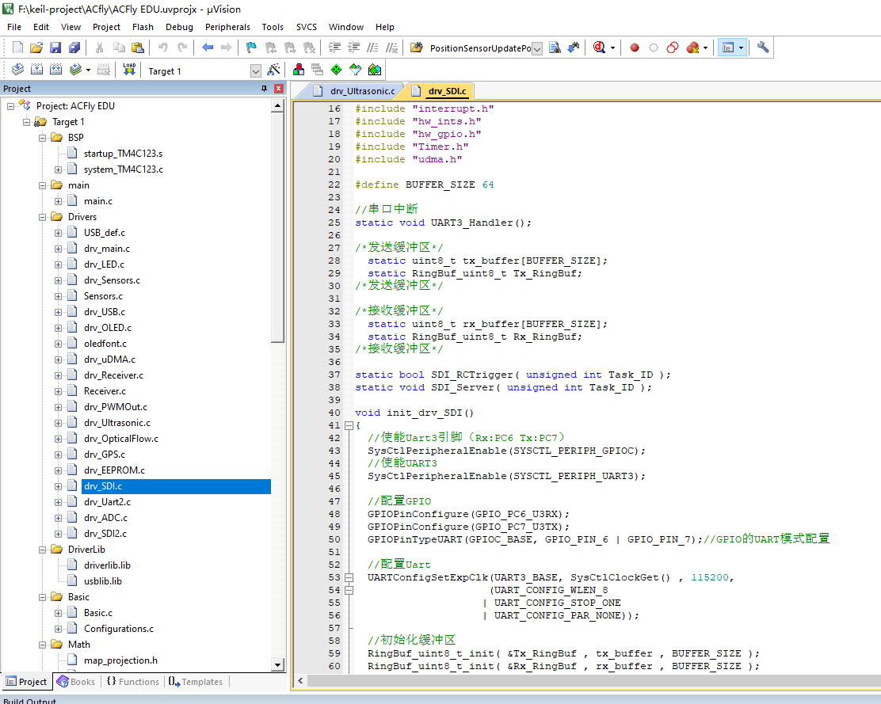881x704 pixels.
Task: Click the PositionSensorUpdatePo find text field
Action: point(479,48)
